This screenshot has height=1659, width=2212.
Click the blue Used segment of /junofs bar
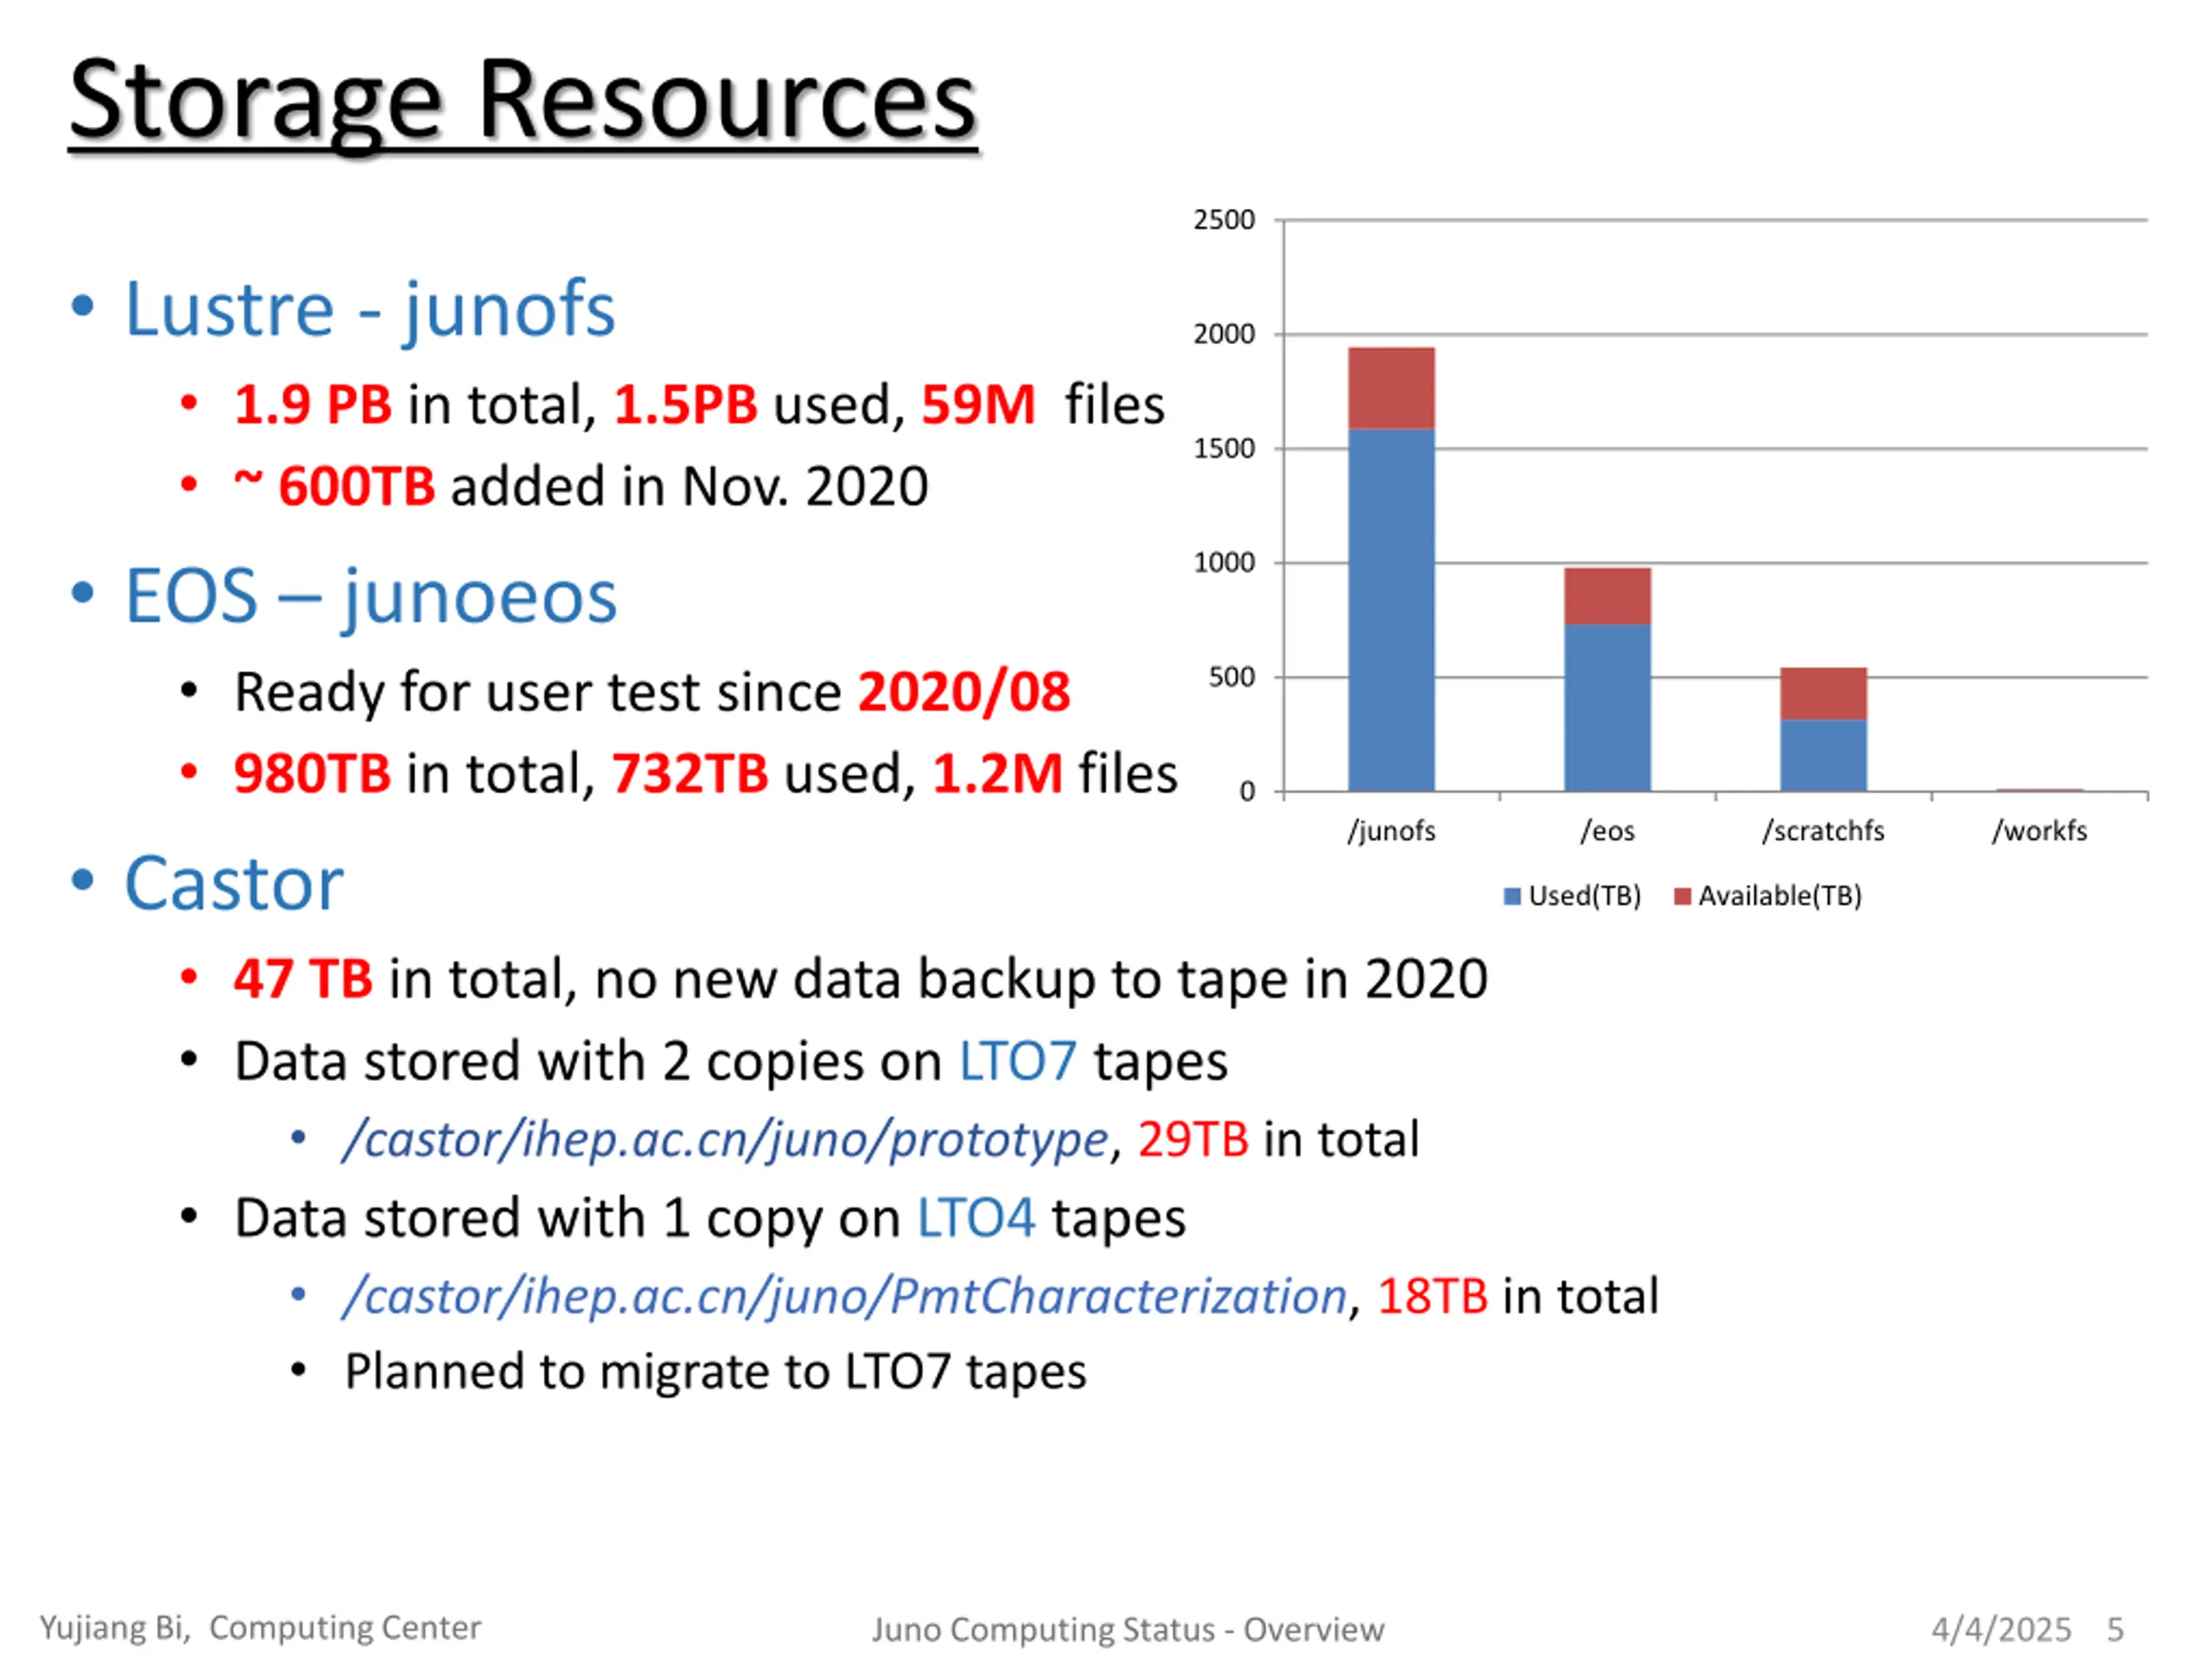[x=1391, y=610]
